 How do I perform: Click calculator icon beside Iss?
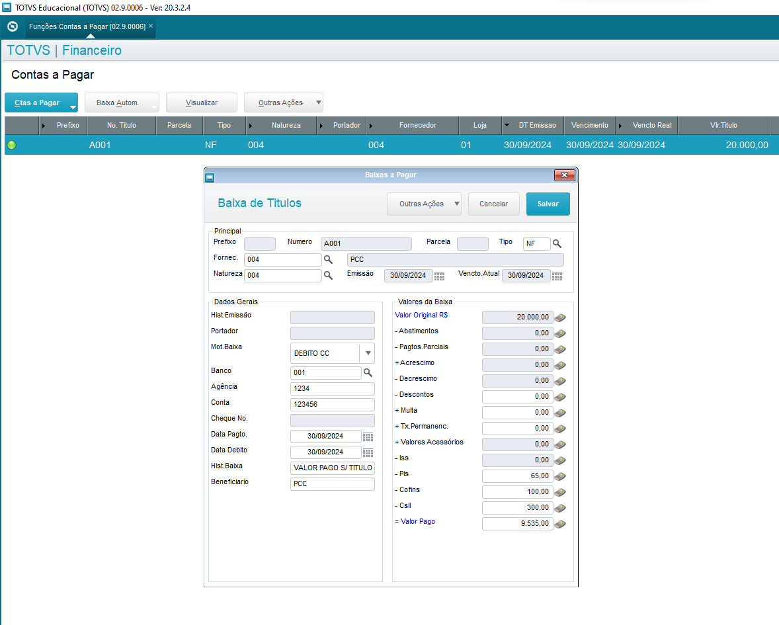[560, 460]
